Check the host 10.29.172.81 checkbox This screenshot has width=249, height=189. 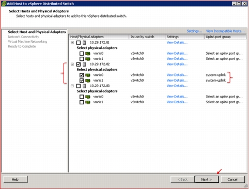point(79,43)
